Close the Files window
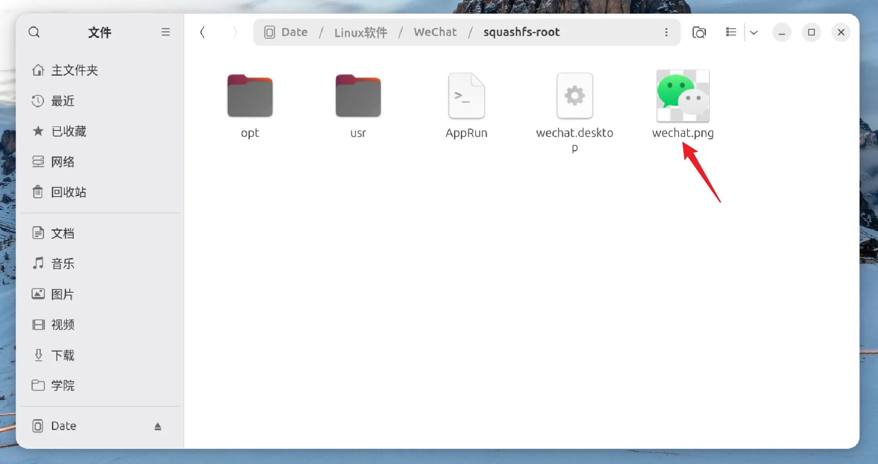Screen dimensions: 878x464 841,32
